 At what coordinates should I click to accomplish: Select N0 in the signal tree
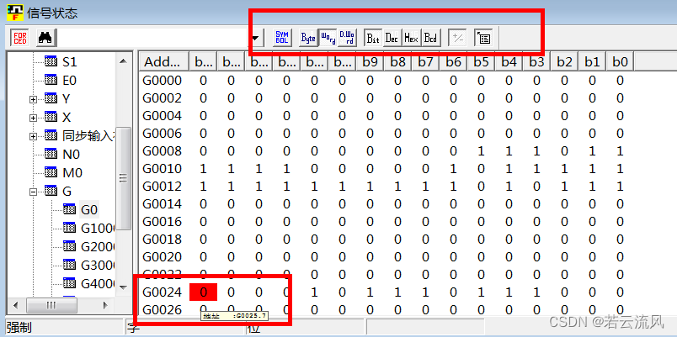(x=72, y=155)
